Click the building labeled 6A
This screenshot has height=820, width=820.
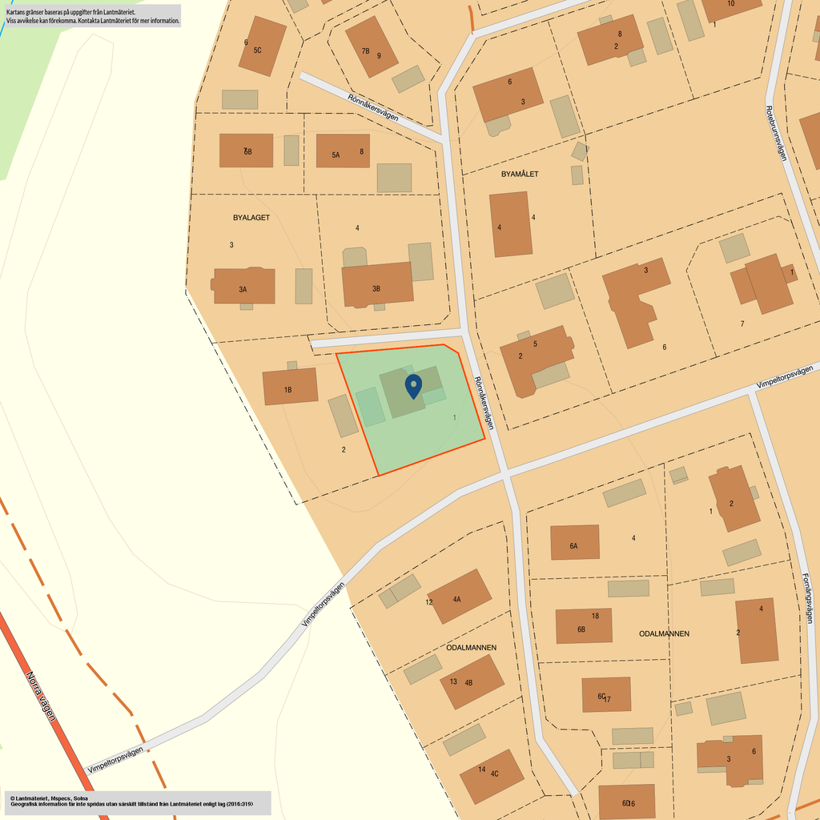(x=574, y=542)
